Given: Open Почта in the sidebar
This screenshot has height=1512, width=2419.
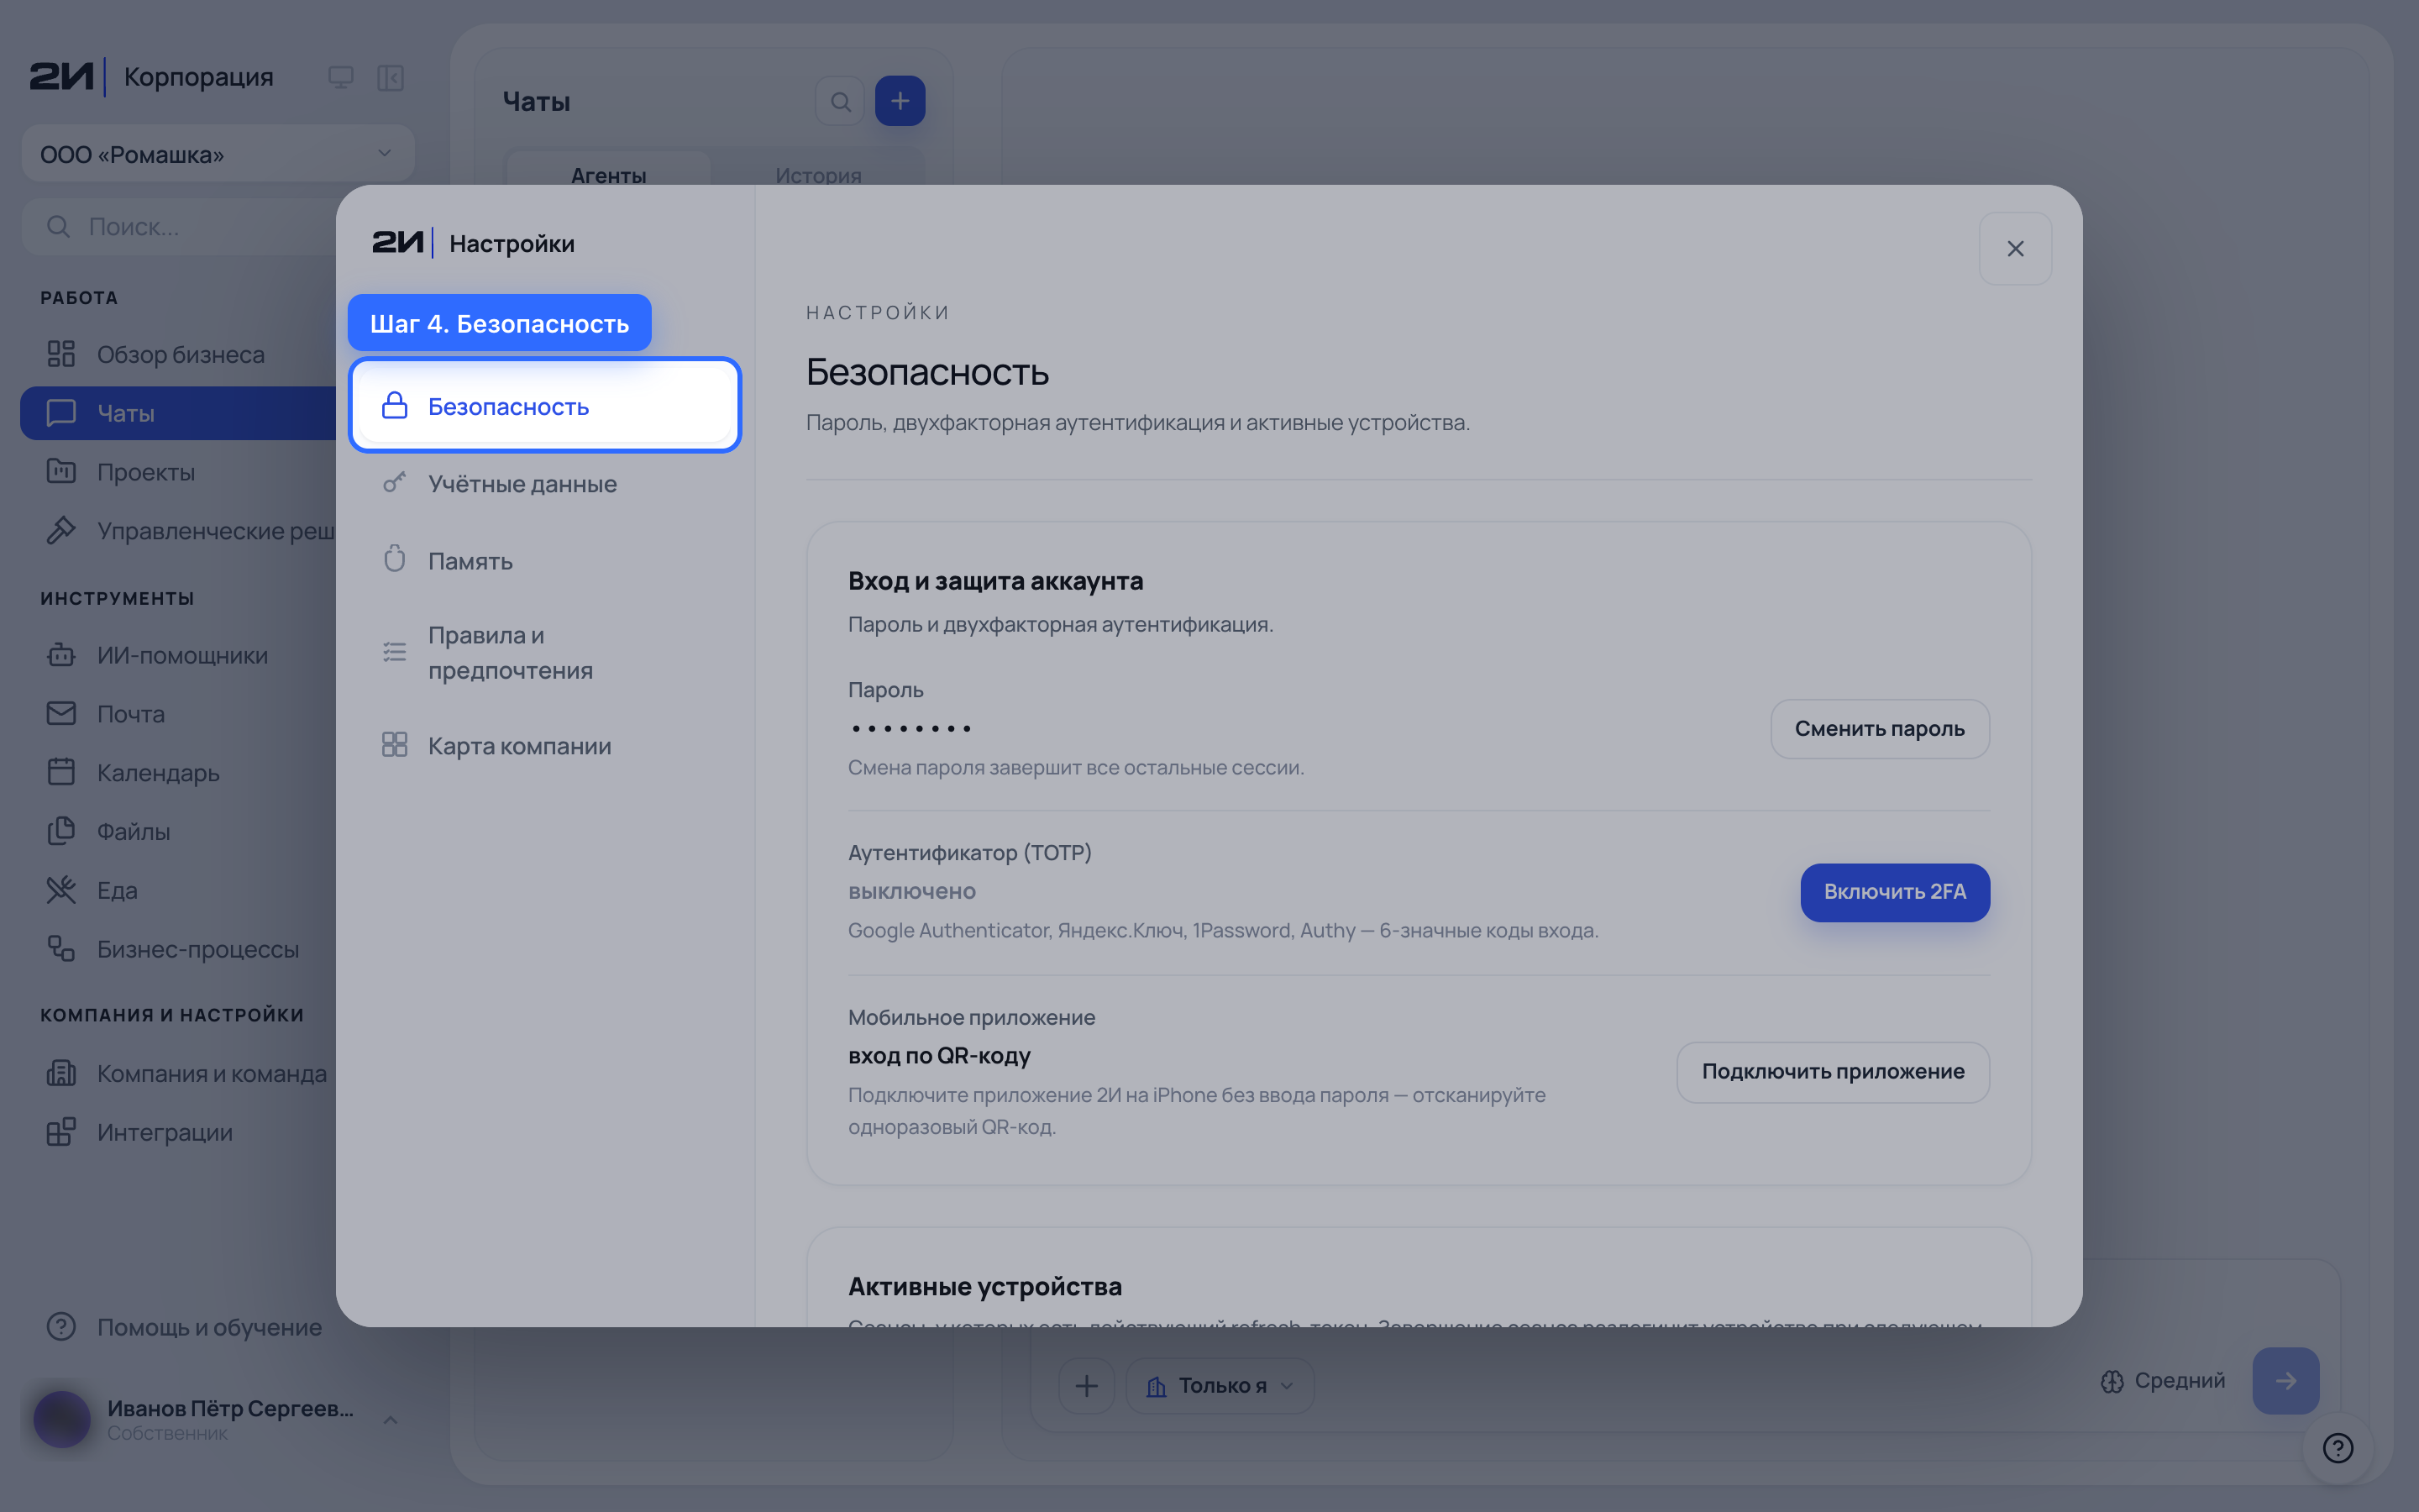Looking at the screenshot, I should [178, 714].
